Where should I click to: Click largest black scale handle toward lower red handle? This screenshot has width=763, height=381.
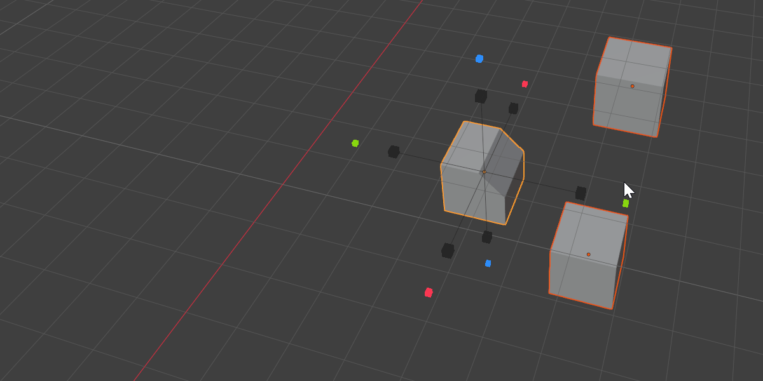pyautogui.click(x=448, y=251)
